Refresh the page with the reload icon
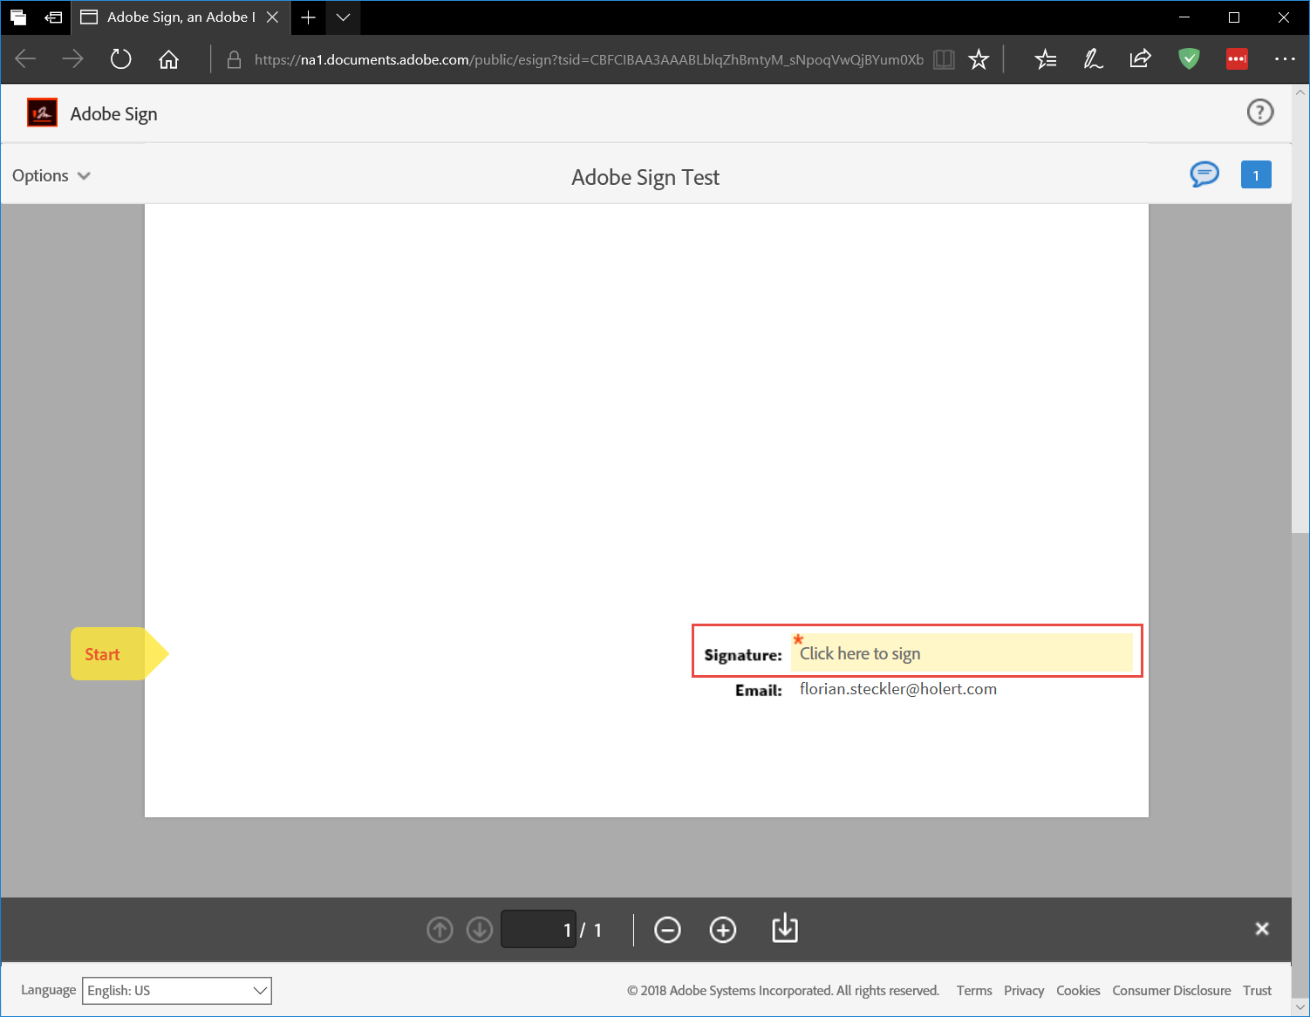This screenshot has width=1310, height=1017. pos(120,59)
